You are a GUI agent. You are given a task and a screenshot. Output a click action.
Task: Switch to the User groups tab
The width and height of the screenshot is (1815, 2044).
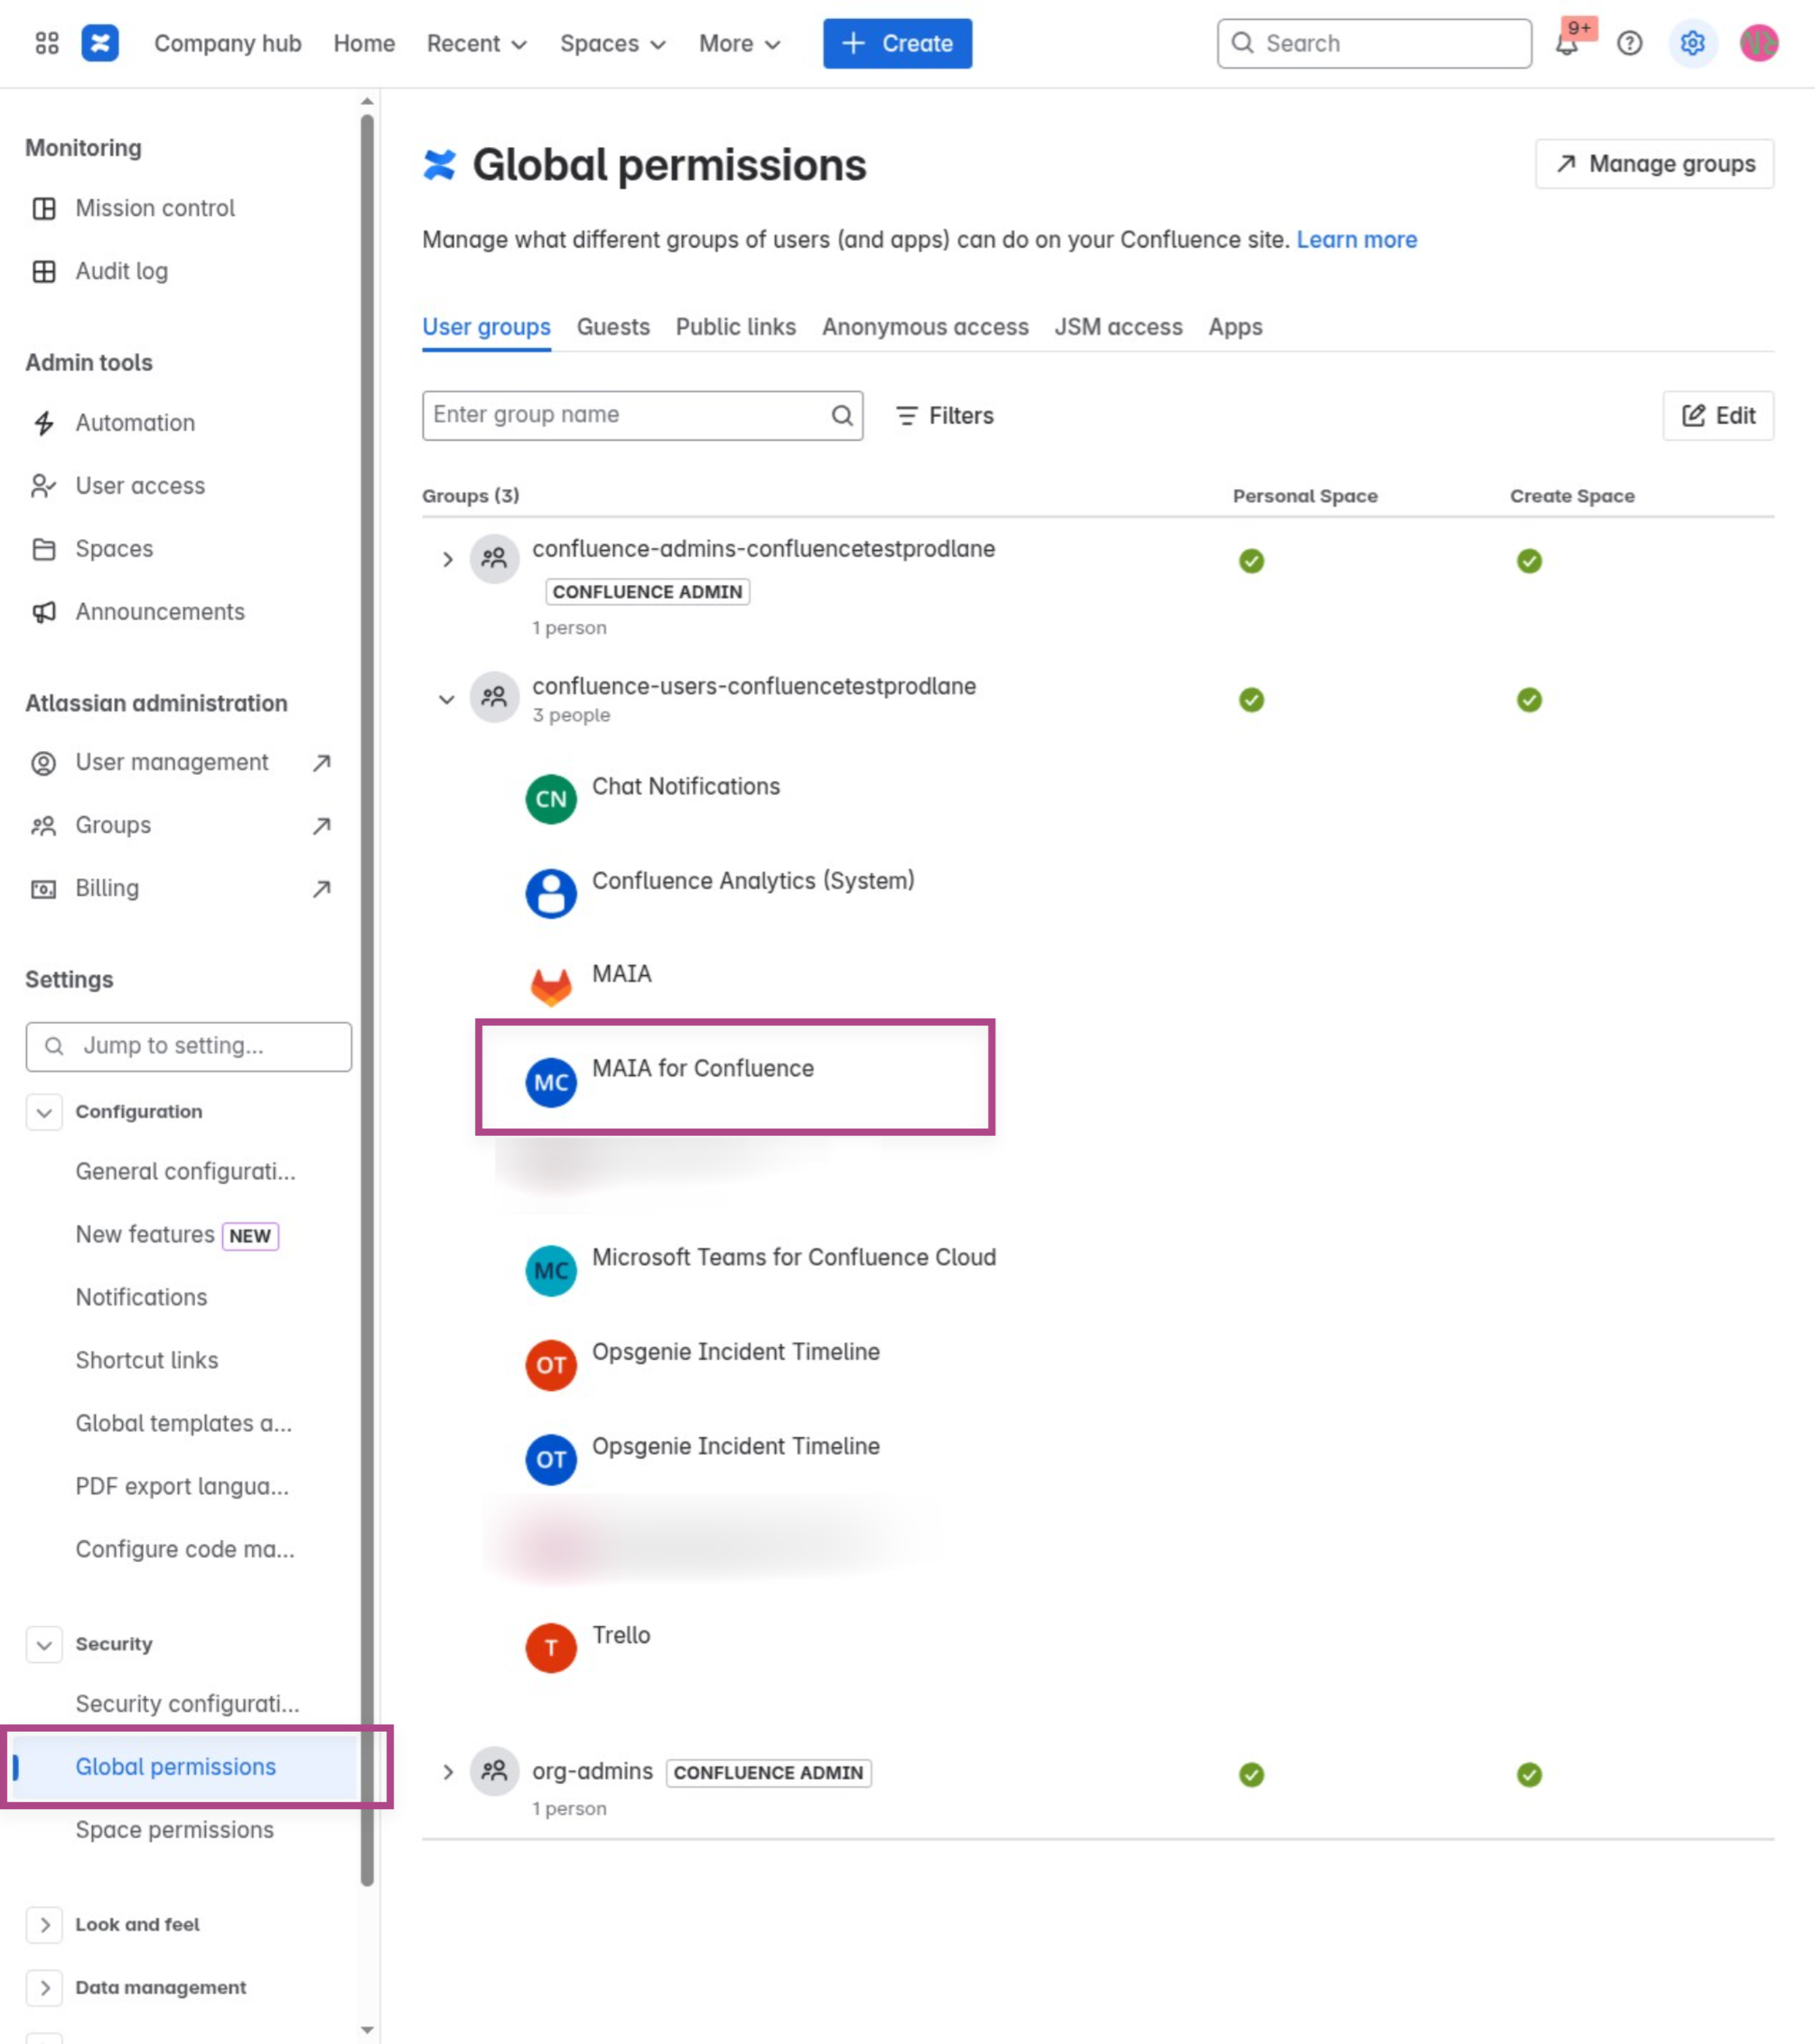click(486, 327)
